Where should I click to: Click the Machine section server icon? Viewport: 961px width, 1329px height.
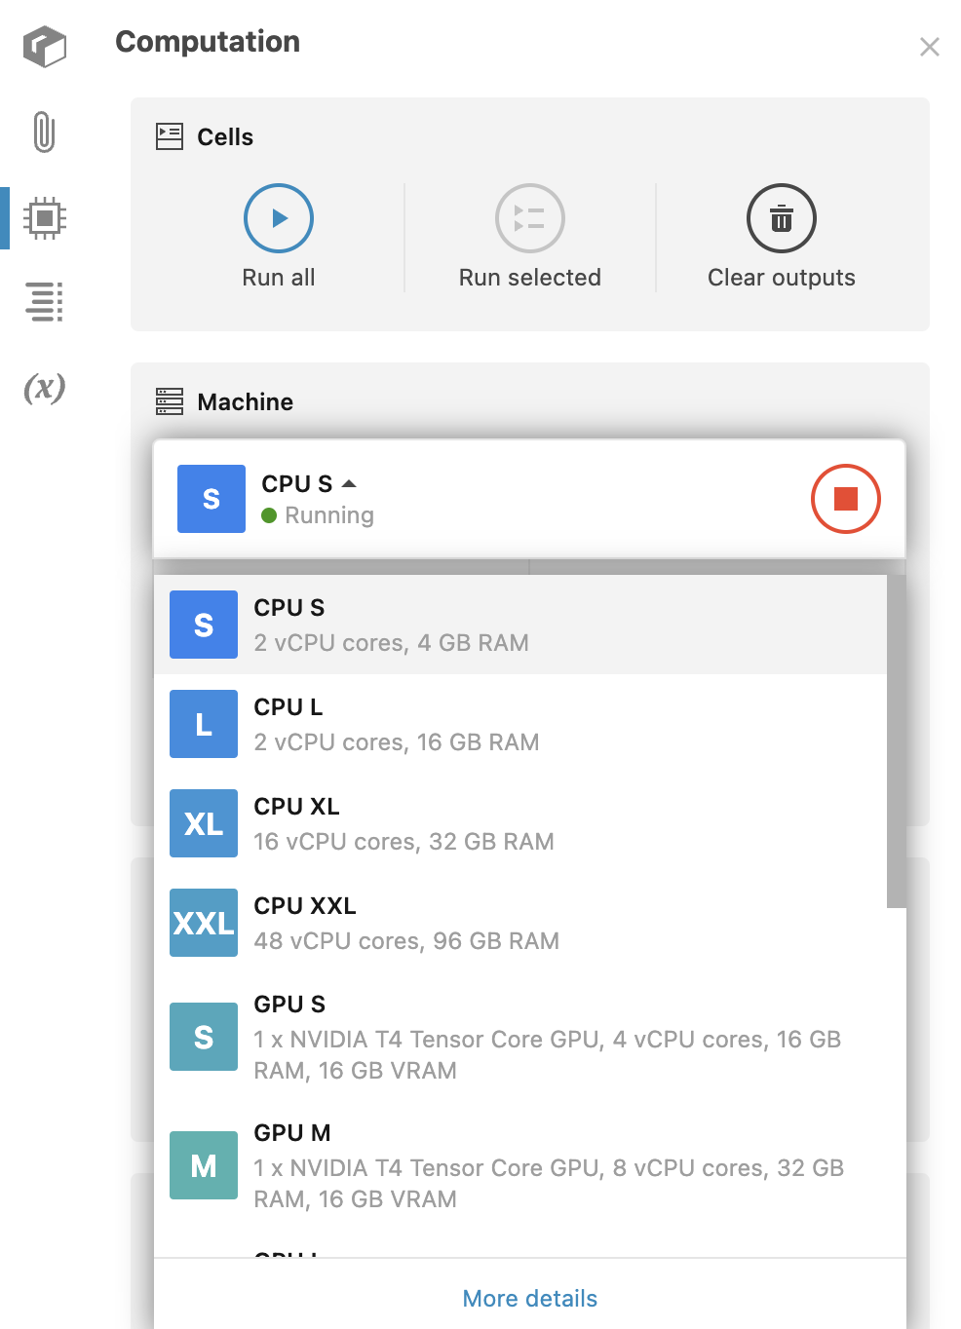tap(169, 401)
